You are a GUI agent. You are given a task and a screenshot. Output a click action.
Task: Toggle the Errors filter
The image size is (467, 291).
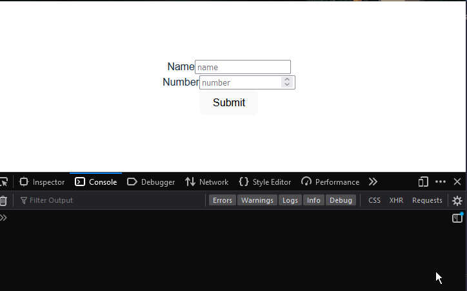click(222, 200)
